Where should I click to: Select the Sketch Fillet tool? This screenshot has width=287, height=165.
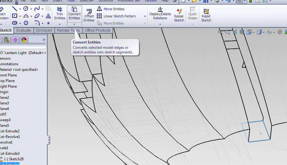pyautogui.click(x=37, y=23)
